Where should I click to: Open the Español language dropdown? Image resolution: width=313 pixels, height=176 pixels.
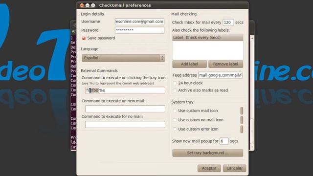(123, 58)
